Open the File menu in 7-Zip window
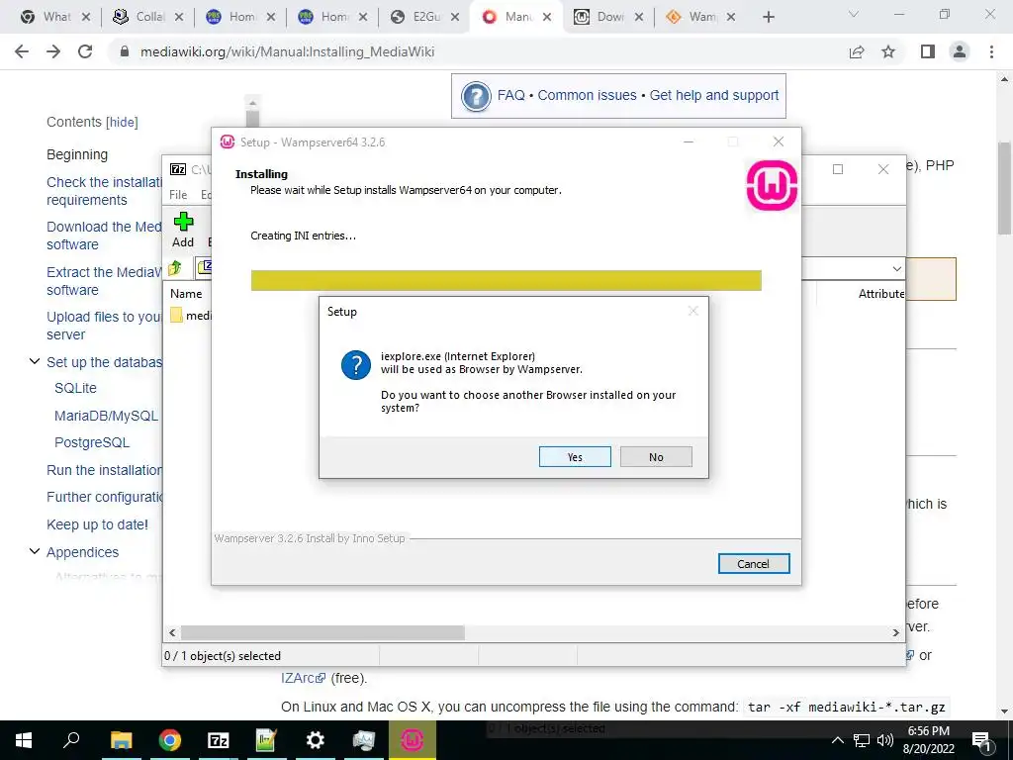Viewport: 1013px width, 760px height. point(178,195)
